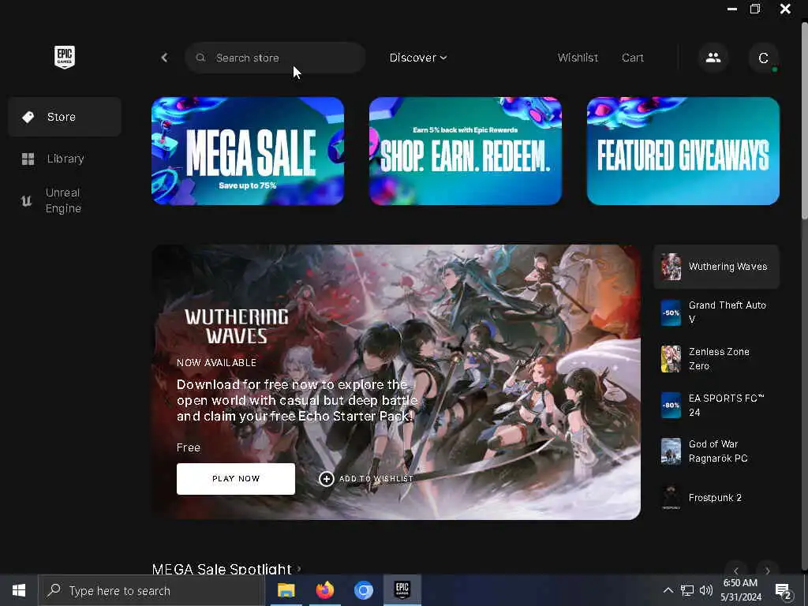
Task: Open the account profile C avatar
Action: (764, 58)
